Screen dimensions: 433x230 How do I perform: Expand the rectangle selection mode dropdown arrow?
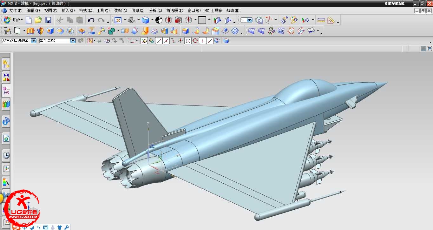coord(137,41)
